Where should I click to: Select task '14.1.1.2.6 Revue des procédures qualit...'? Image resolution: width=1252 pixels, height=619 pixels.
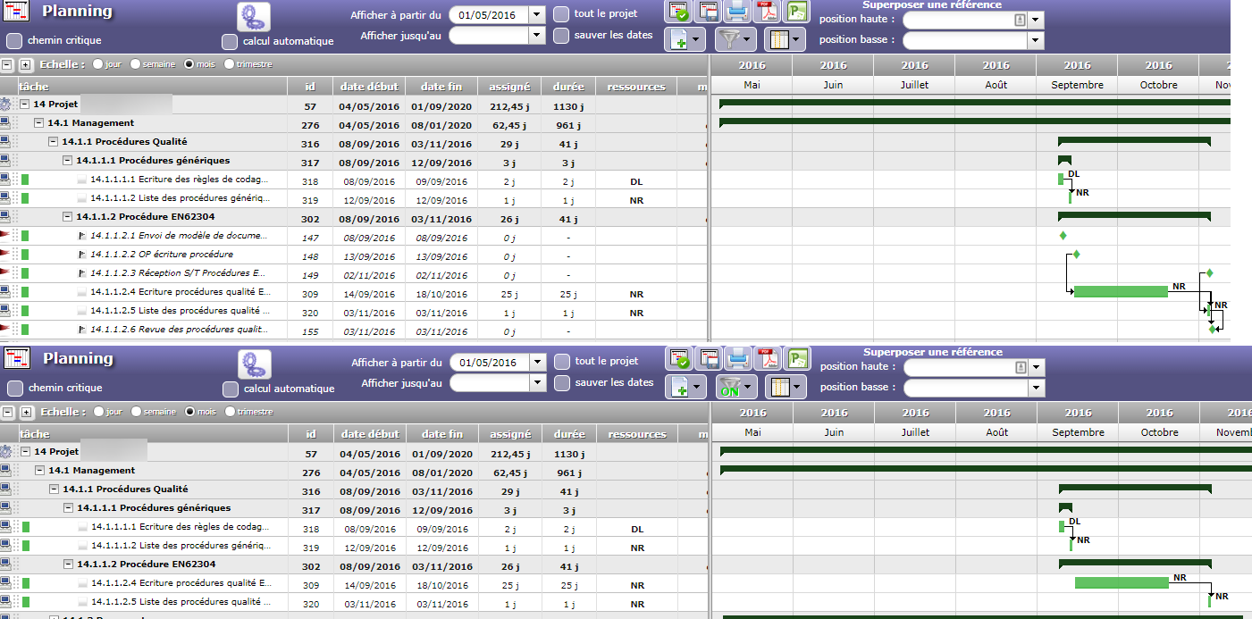pyautogui.click(x=179, y=330)
